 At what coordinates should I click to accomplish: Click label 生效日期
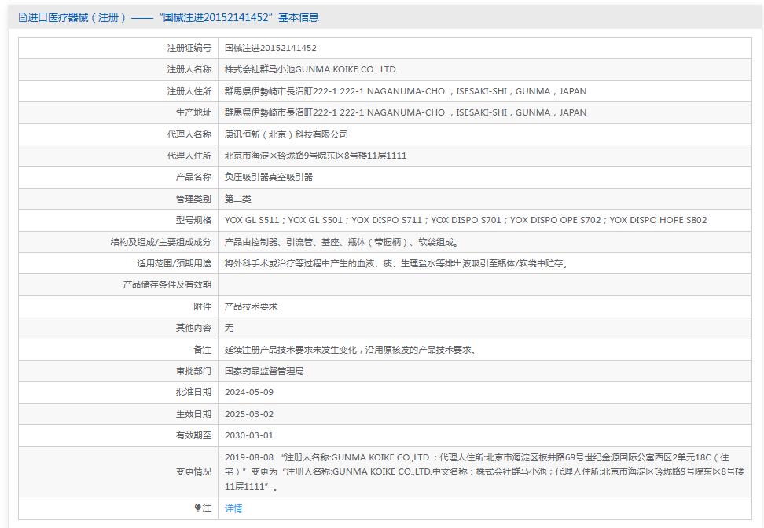tap(193, 414)
